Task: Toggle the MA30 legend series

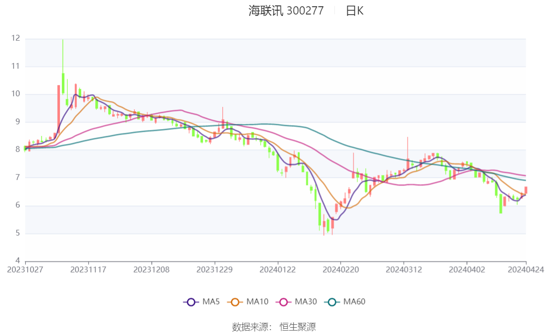Action: pyautogui.click(x=296, y=302)
